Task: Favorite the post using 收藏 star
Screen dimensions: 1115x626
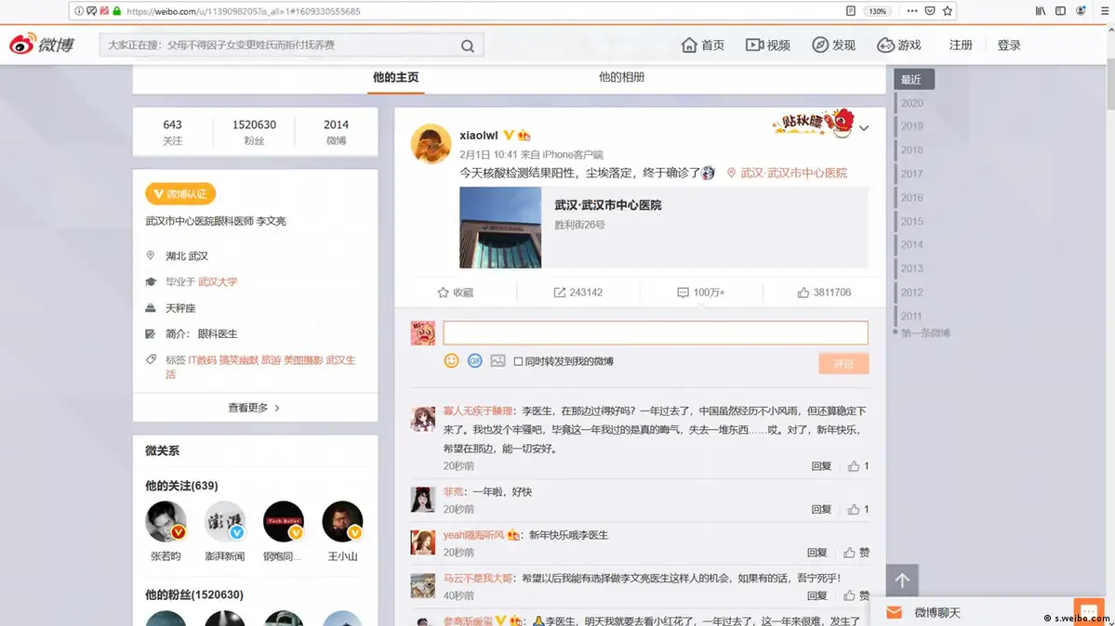Action: point(455,293)
